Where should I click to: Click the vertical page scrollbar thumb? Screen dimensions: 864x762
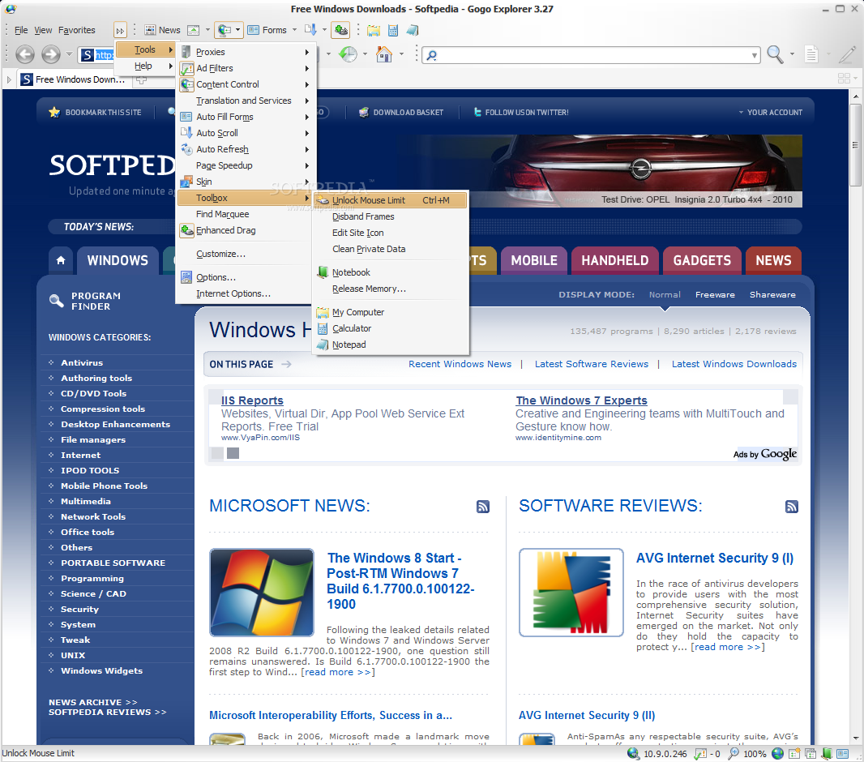pyautogui.click(x=855, y=146)
